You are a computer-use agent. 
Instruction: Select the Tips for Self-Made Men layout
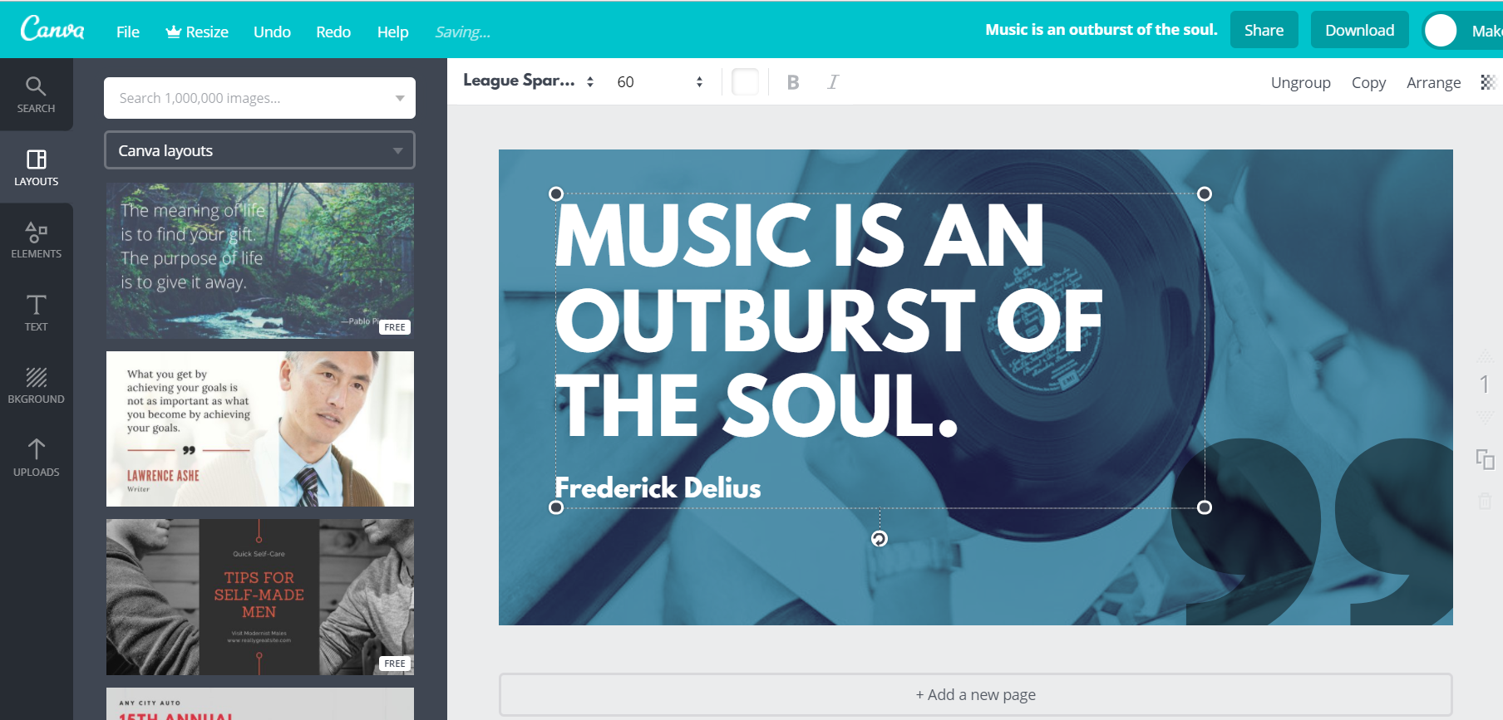click(x=259, y=597)
